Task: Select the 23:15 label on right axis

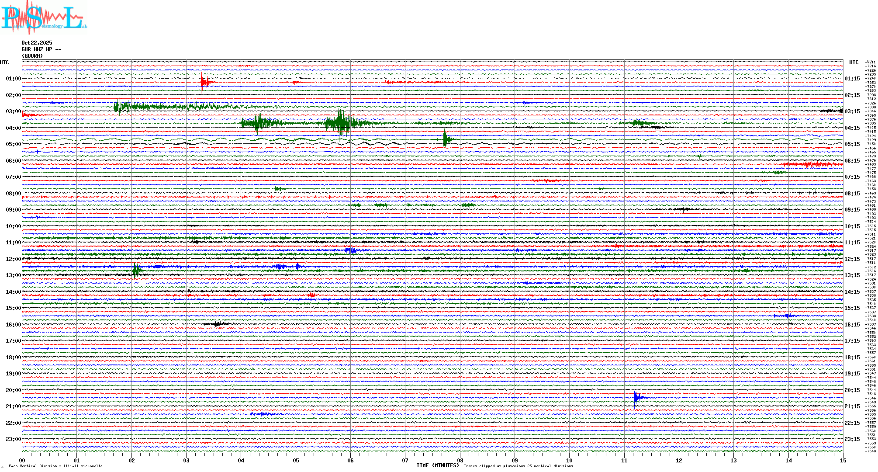Action: [852, 439]
